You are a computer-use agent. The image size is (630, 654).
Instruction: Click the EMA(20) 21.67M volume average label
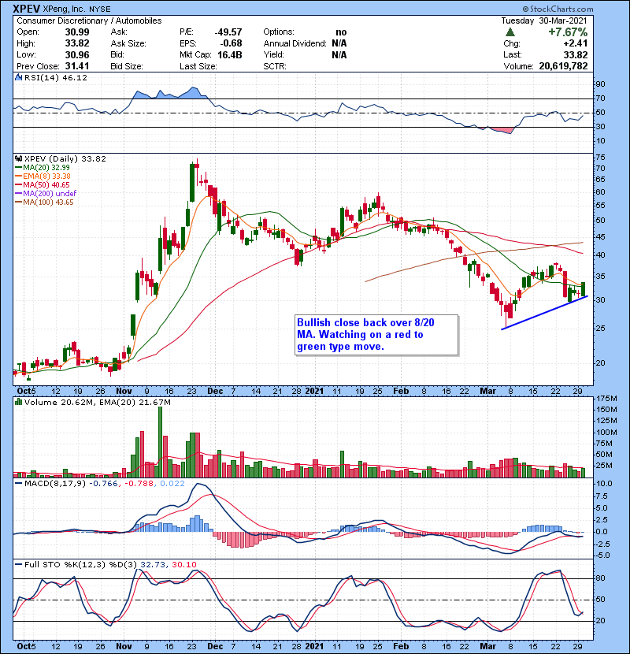point(135,402)
